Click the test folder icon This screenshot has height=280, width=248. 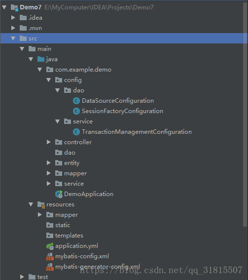tap(32, 277)
